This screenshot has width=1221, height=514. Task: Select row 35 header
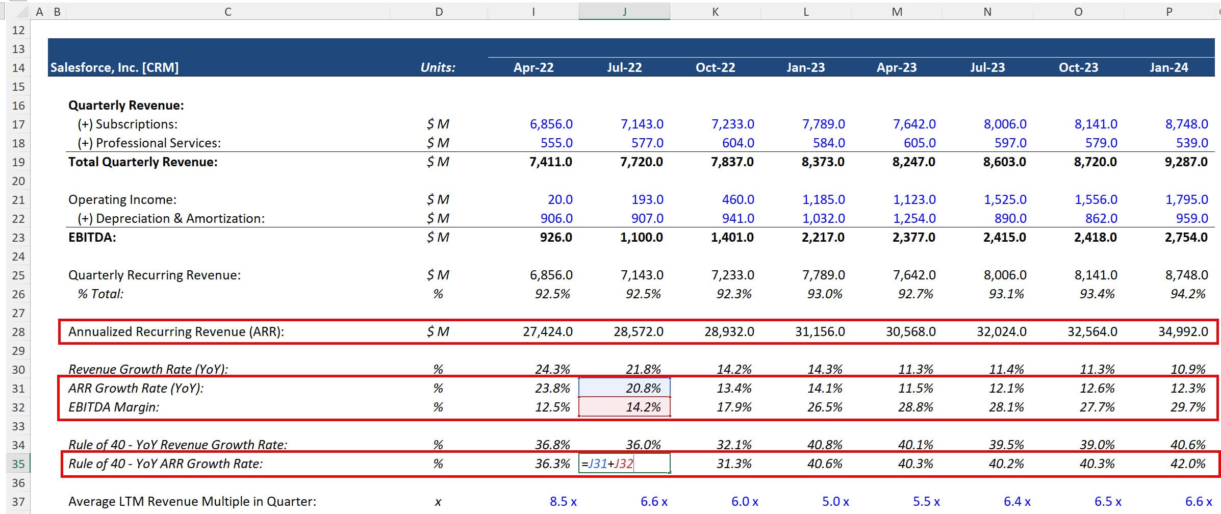click(19, 464)
